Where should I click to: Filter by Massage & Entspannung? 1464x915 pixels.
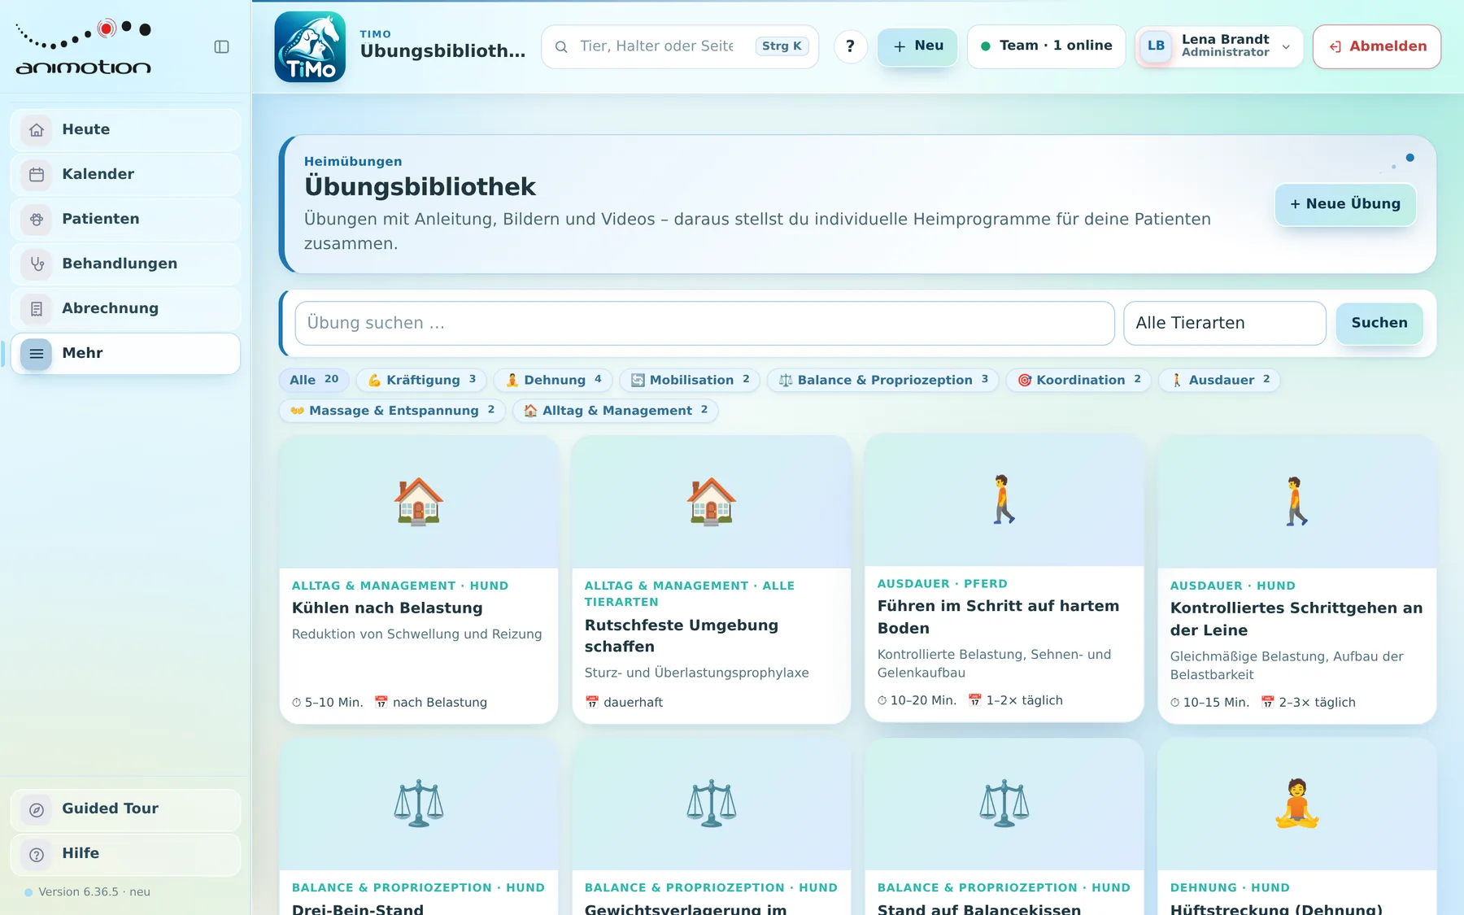[392, 411]
